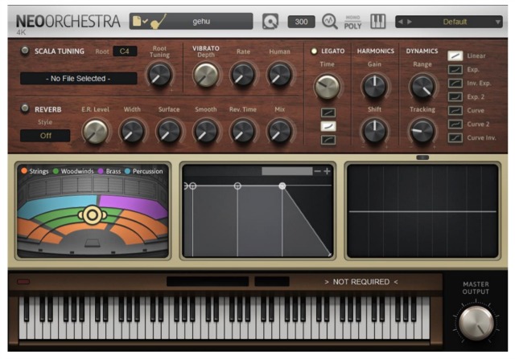
Task: Click the Strings legend label
Action: pos(39,171)
